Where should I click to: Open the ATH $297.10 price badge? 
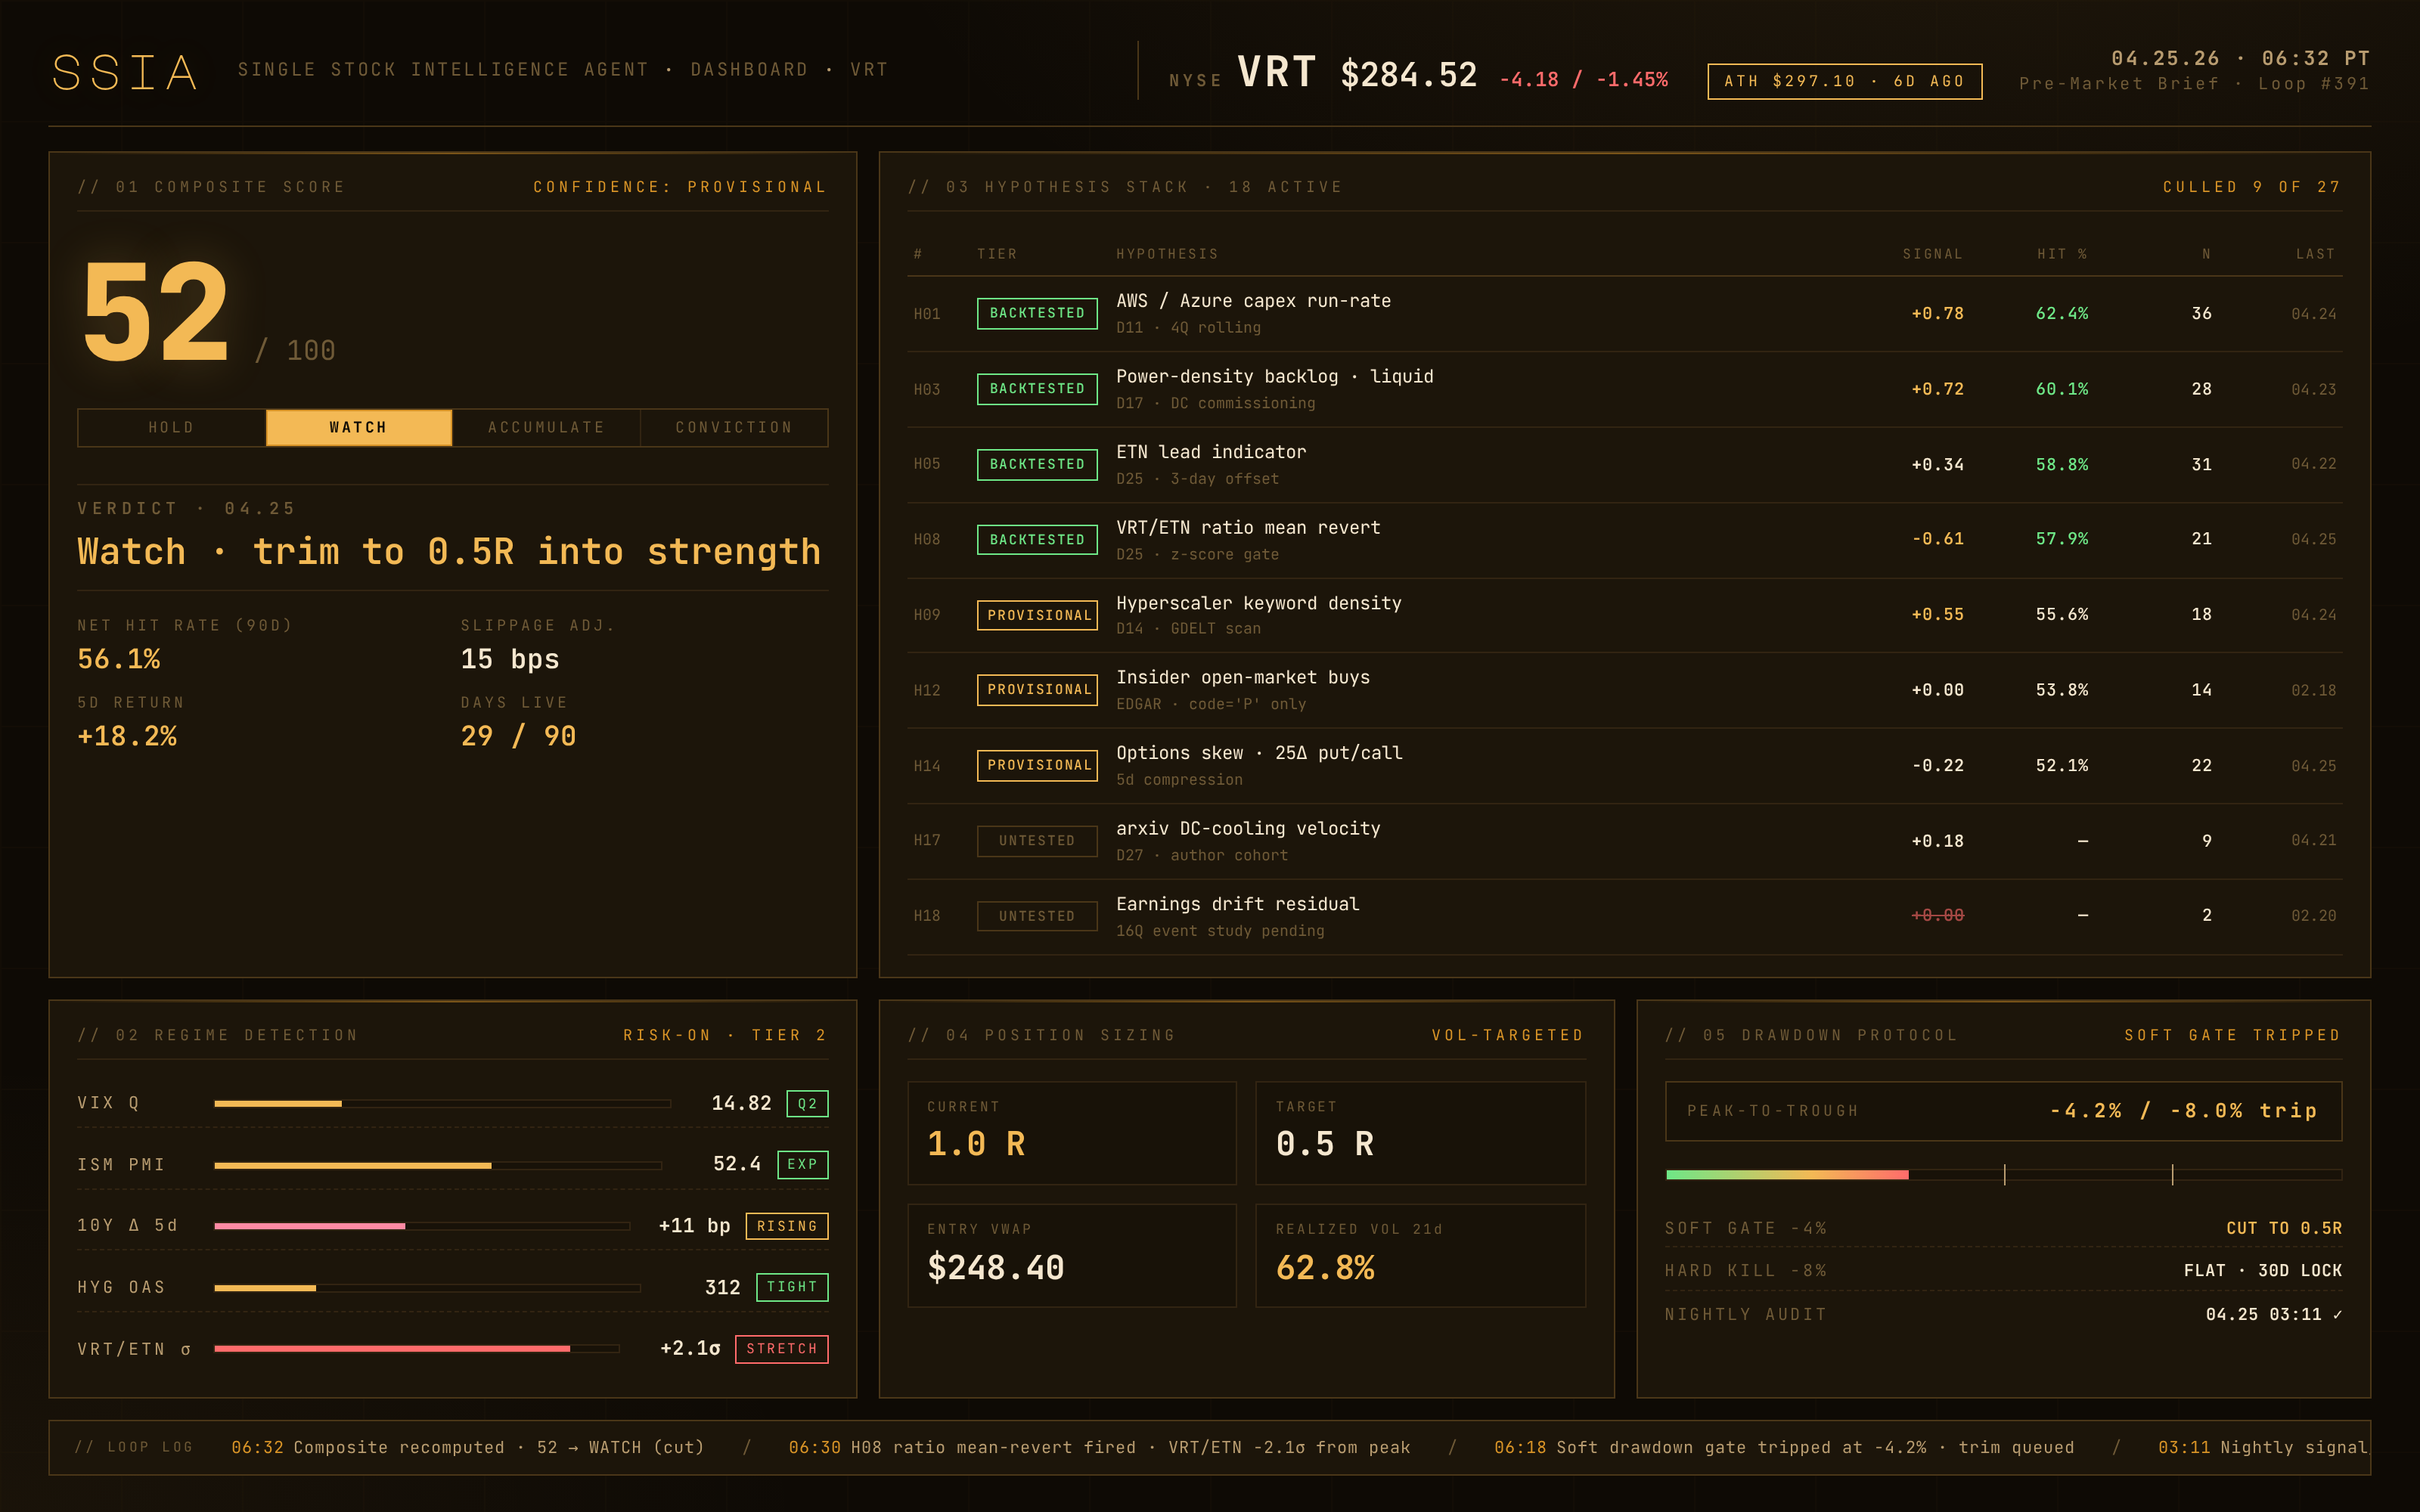pos(1843,81)
